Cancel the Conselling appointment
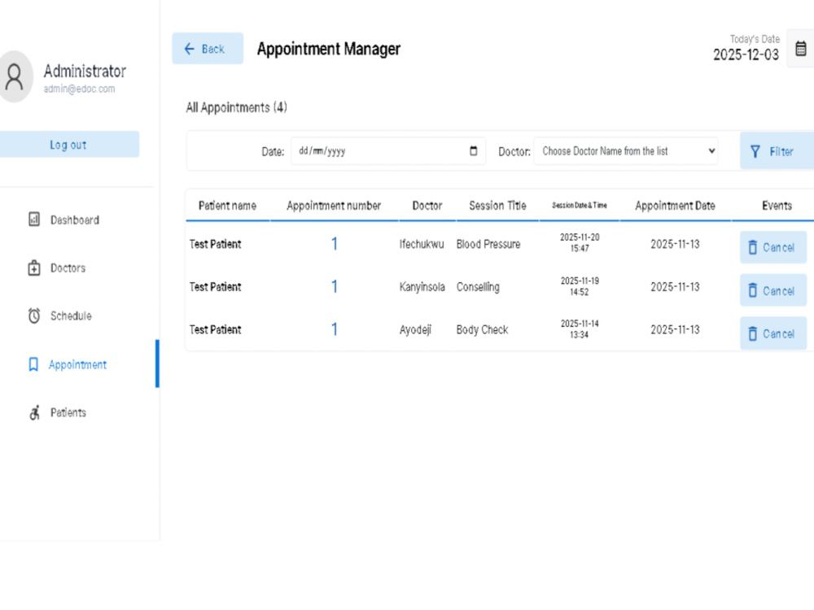Viewport: 814px width, 610px height. pos(773,290)
